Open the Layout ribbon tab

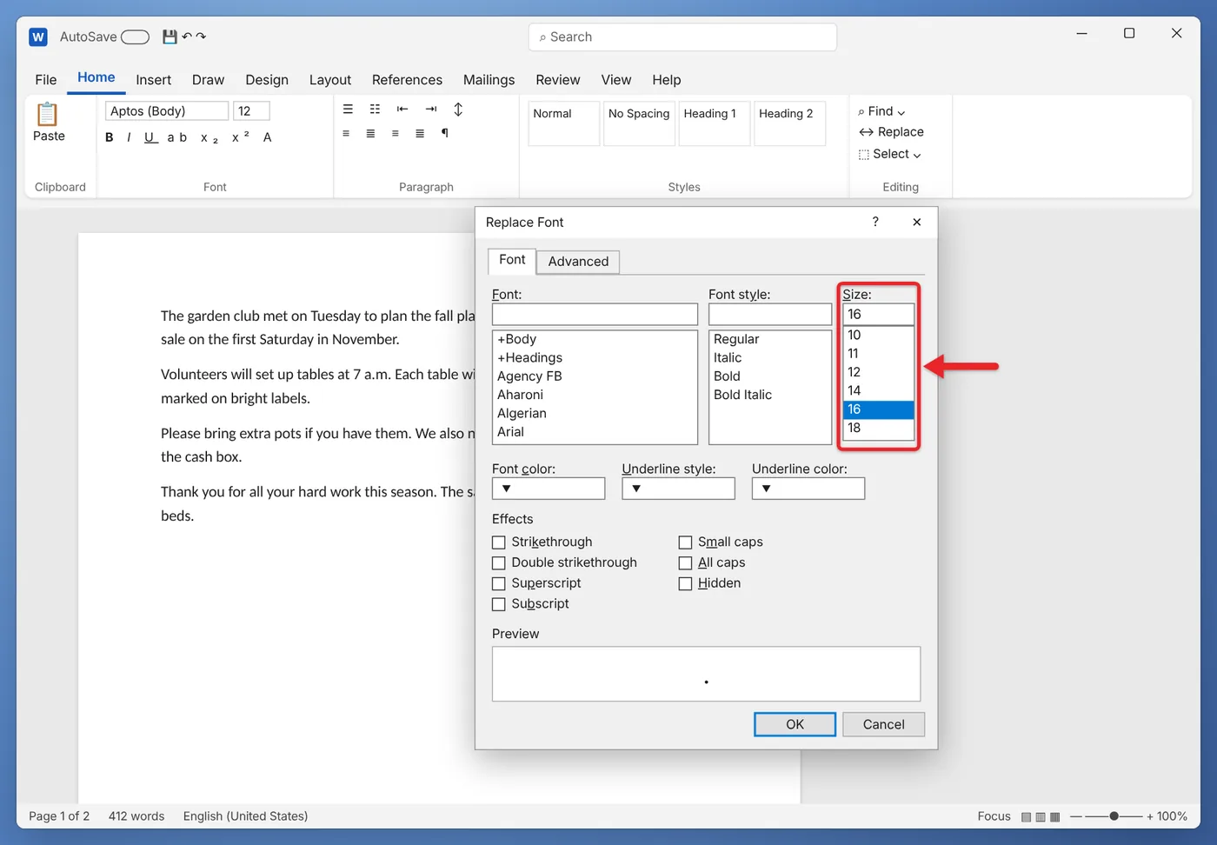[x=330, y=80]
